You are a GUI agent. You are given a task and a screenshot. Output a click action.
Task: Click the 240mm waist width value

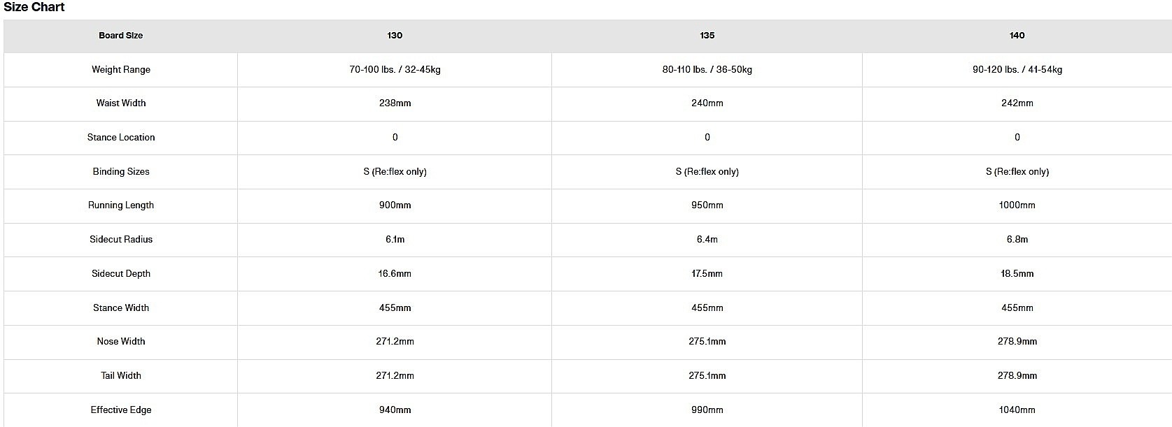707,103
